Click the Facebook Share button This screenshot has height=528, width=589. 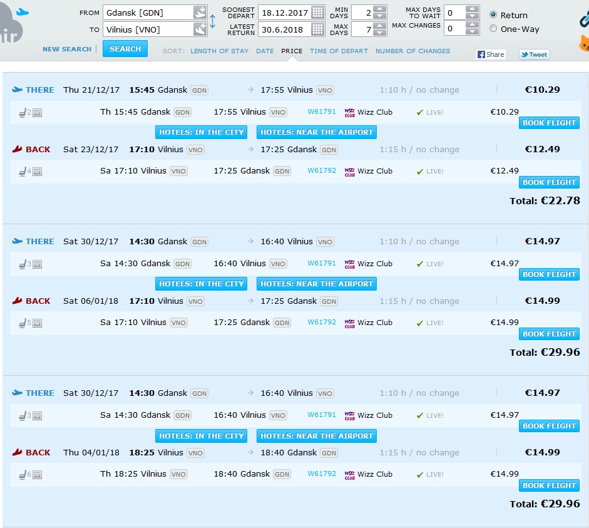pos(491,54)
